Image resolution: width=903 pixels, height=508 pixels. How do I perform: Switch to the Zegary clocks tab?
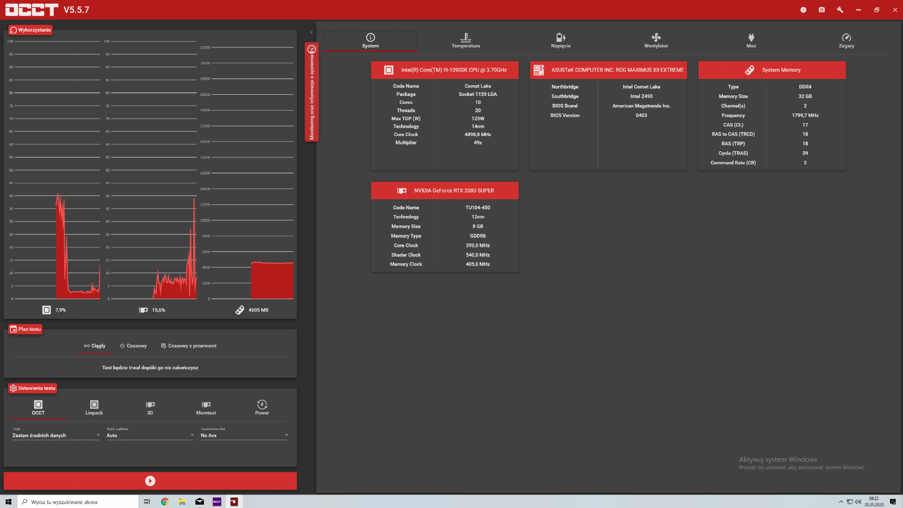(846, 41)
